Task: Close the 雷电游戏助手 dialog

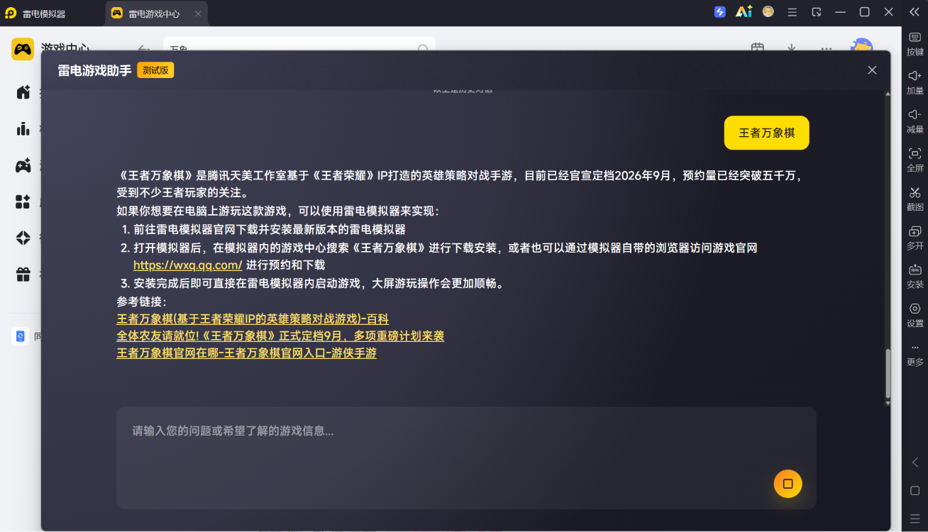Action: coord(872,70)
